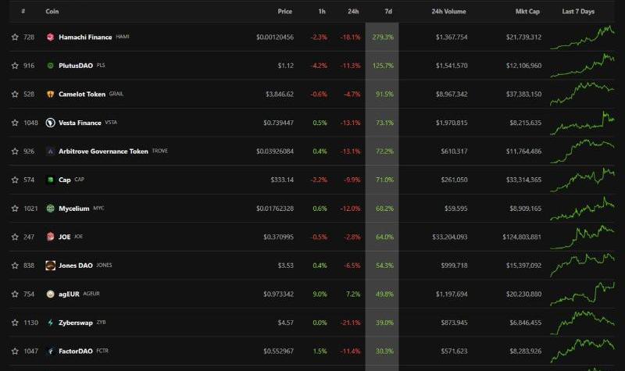Sort table by 24h Volume header

pyautogui.click(x=448, y=12)
